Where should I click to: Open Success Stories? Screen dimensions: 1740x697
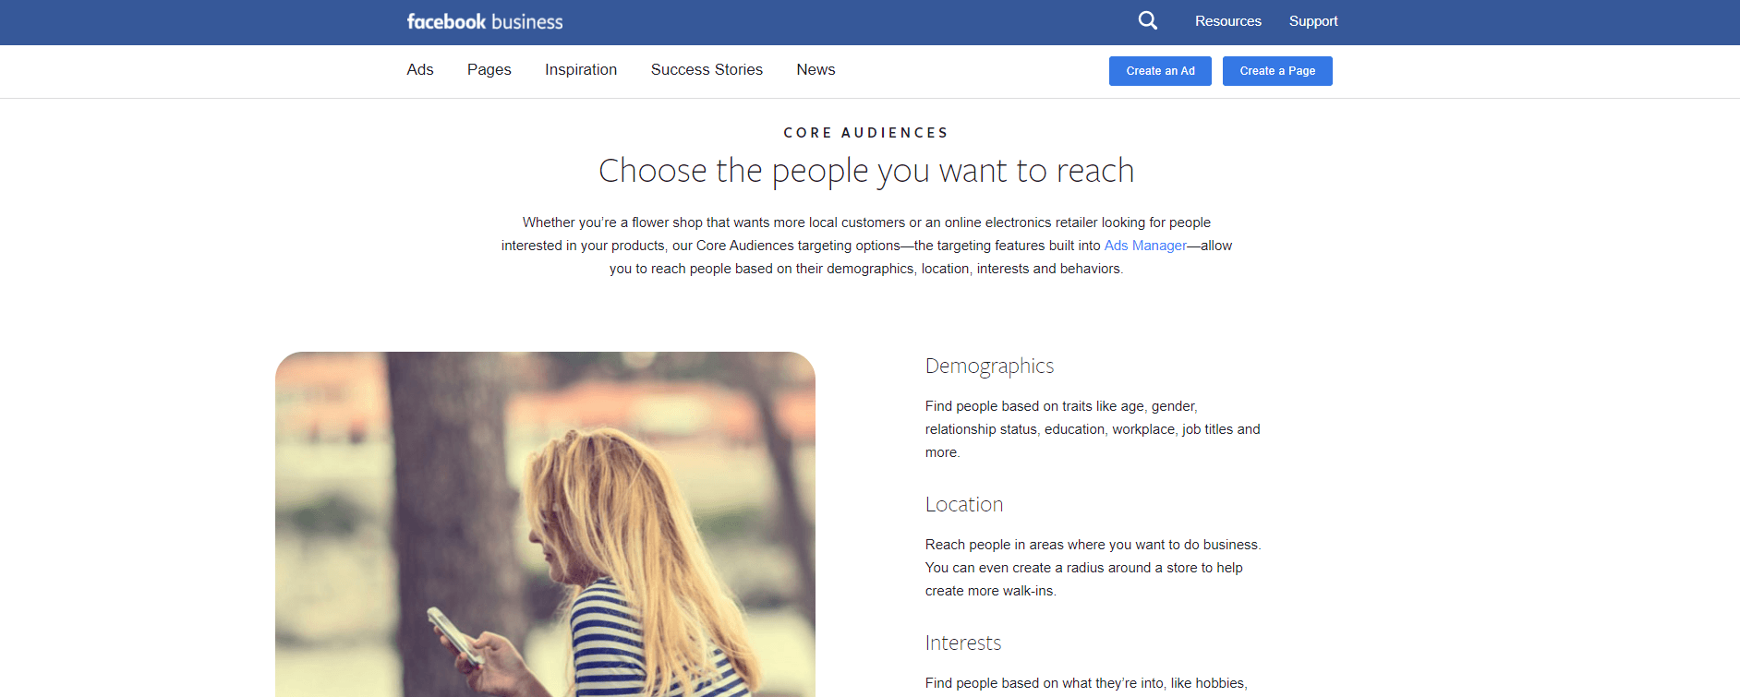click(707, 70)
